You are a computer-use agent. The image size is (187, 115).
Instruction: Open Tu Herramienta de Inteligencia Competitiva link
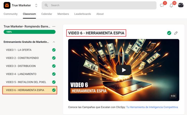pos(152,107)
